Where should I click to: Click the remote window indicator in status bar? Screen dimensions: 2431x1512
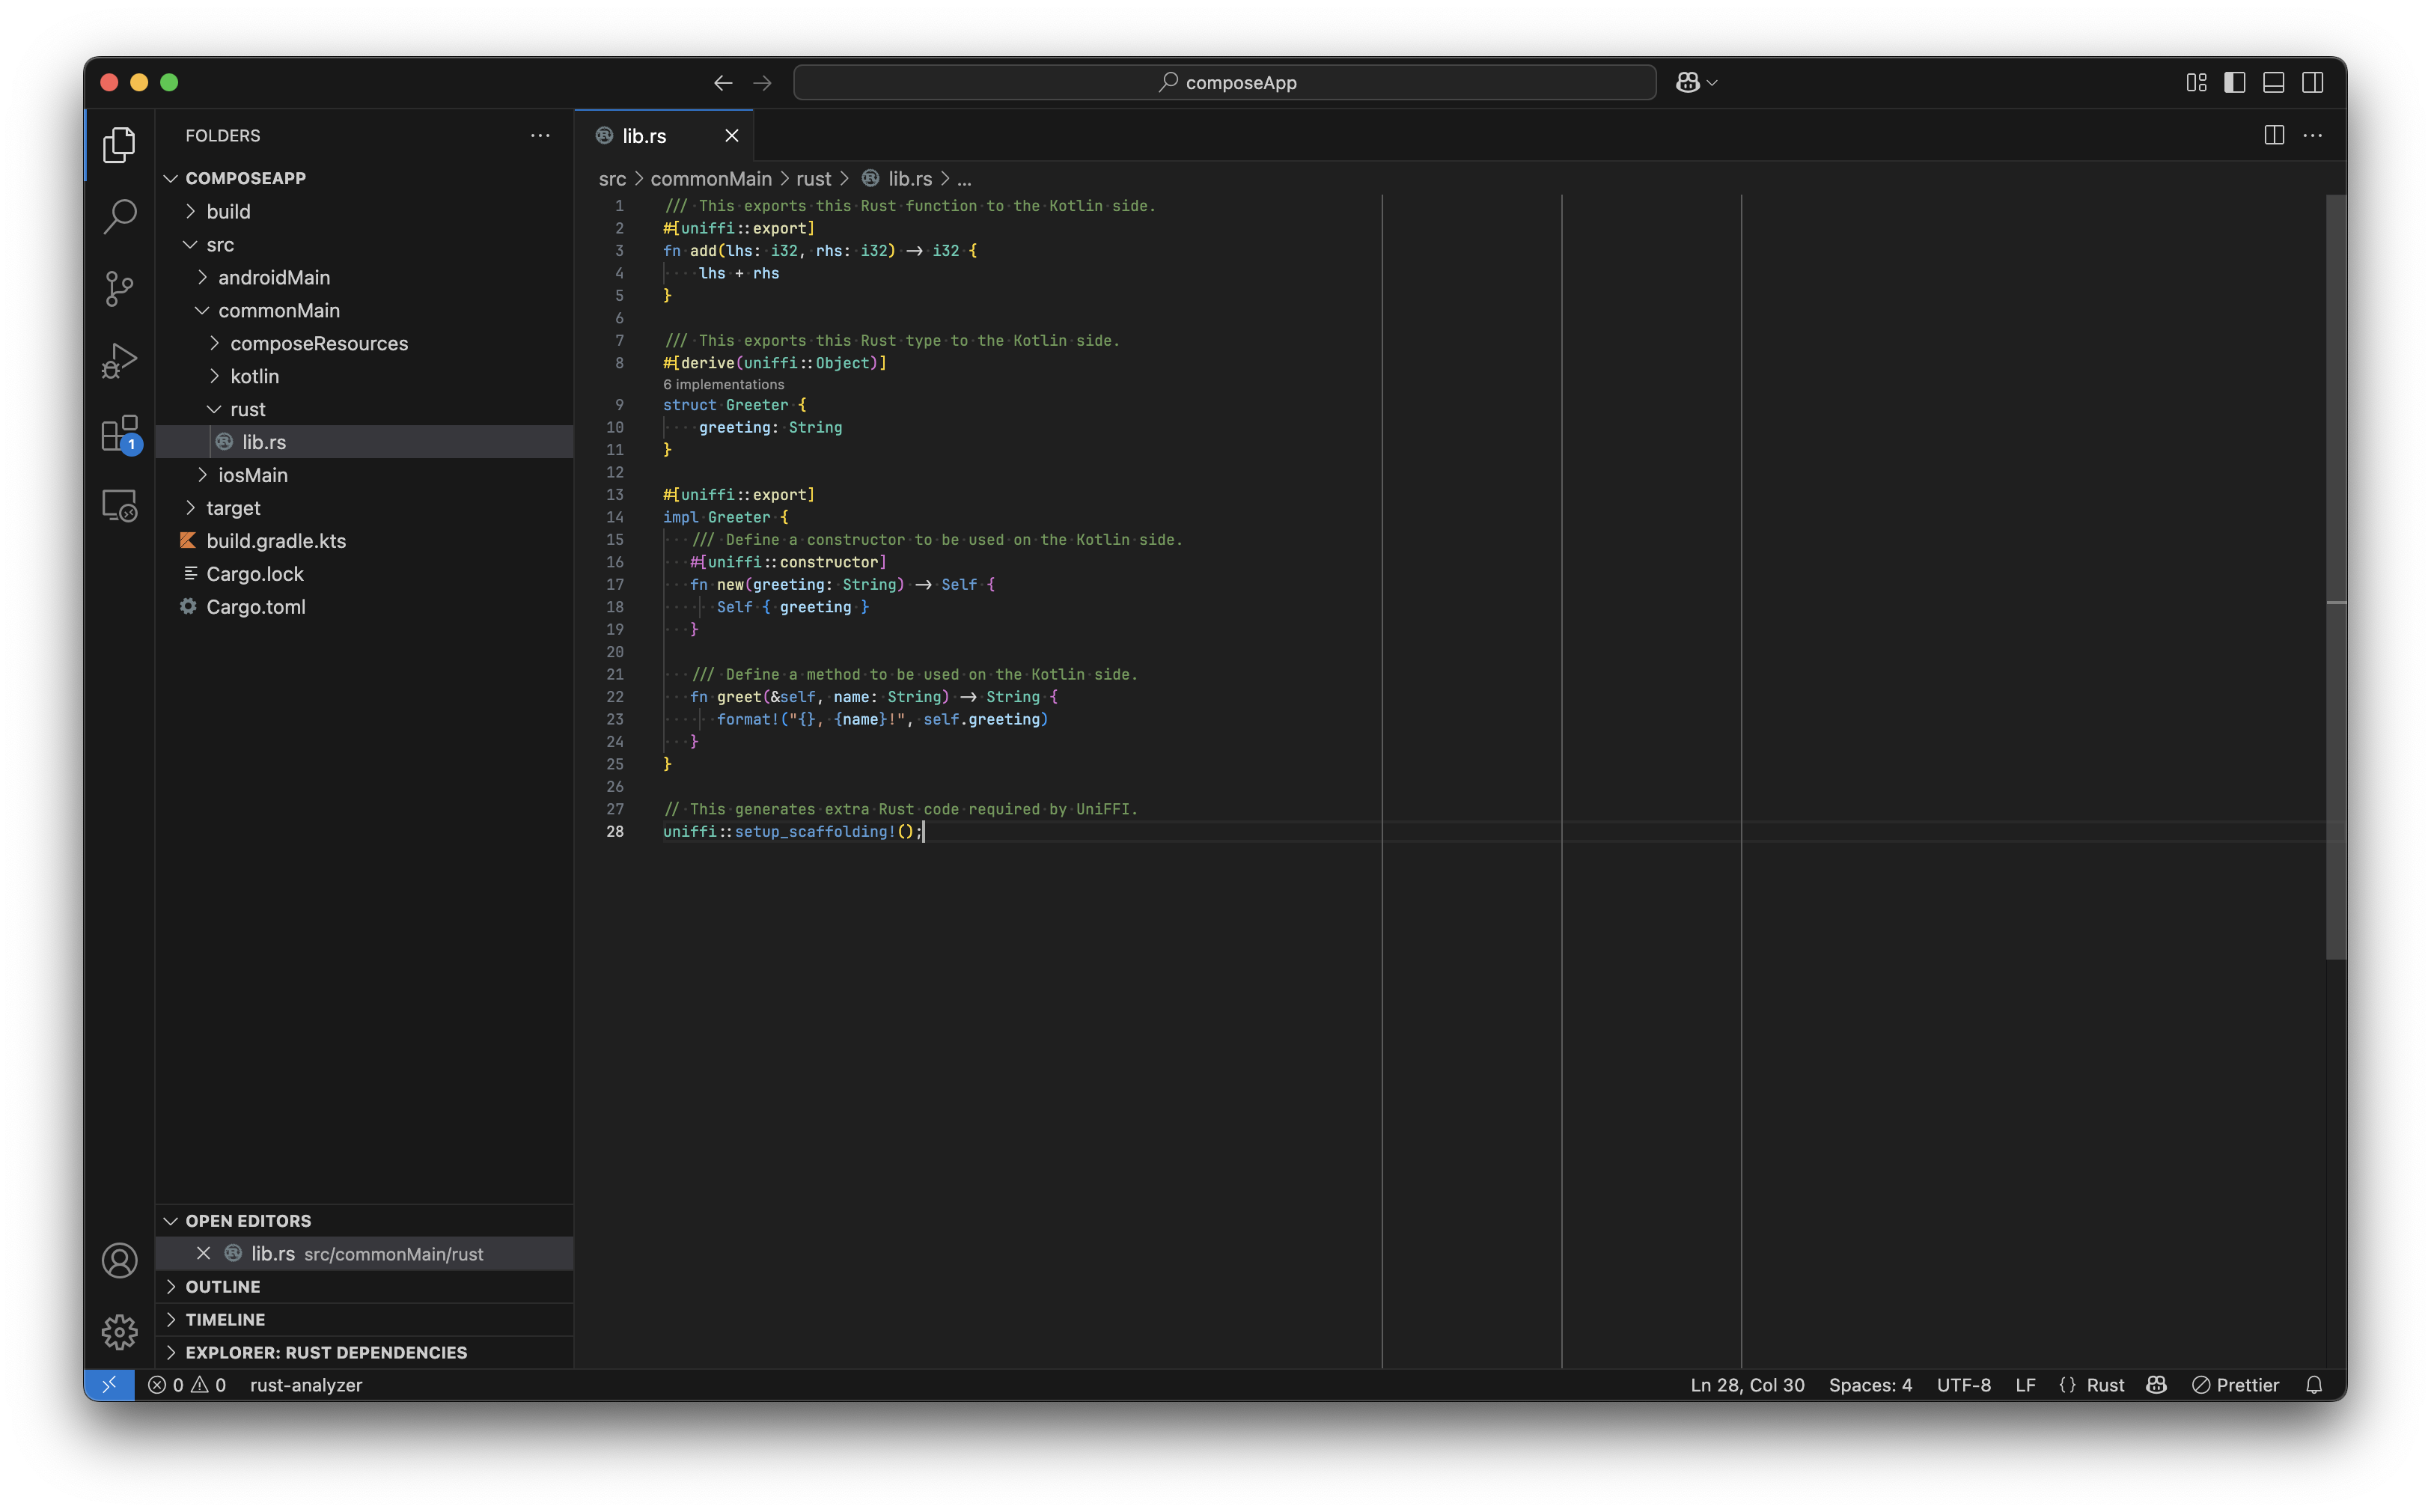[109, 1384]
